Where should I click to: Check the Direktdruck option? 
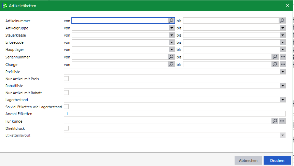(66, 128)
